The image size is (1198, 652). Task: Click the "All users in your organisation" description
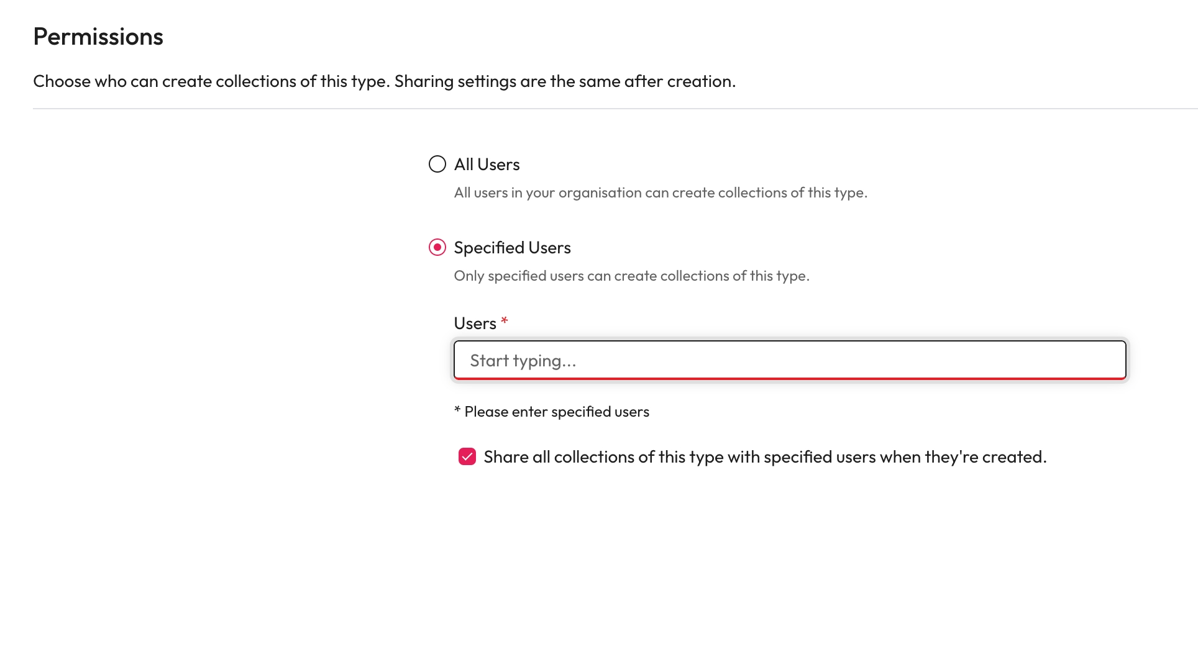(660, 192)
